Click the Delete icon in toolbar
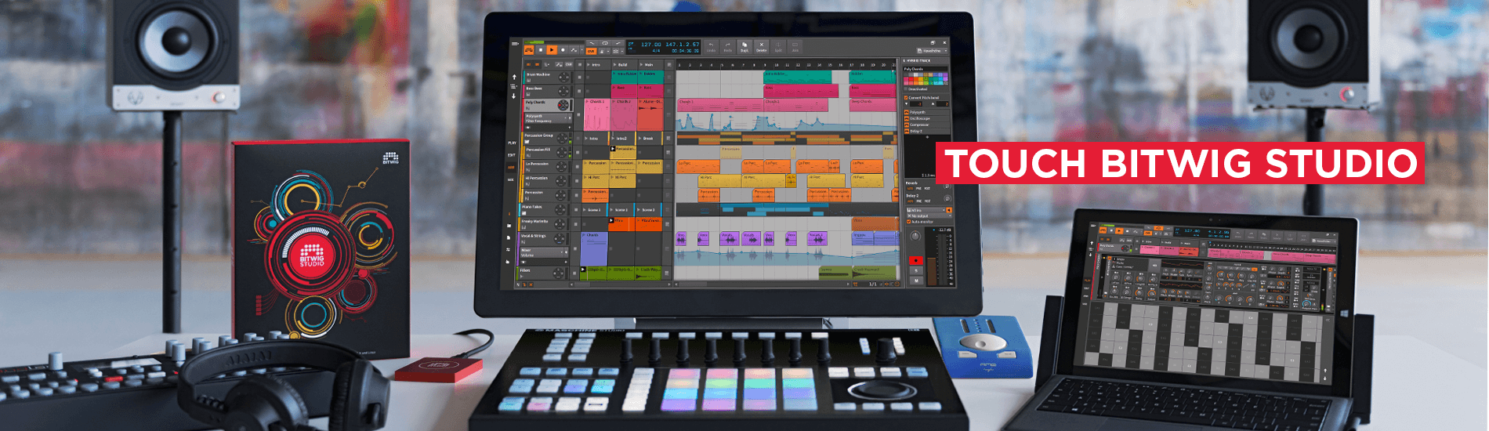Viewport: 1489px width, 431px height. coord(761,47)
